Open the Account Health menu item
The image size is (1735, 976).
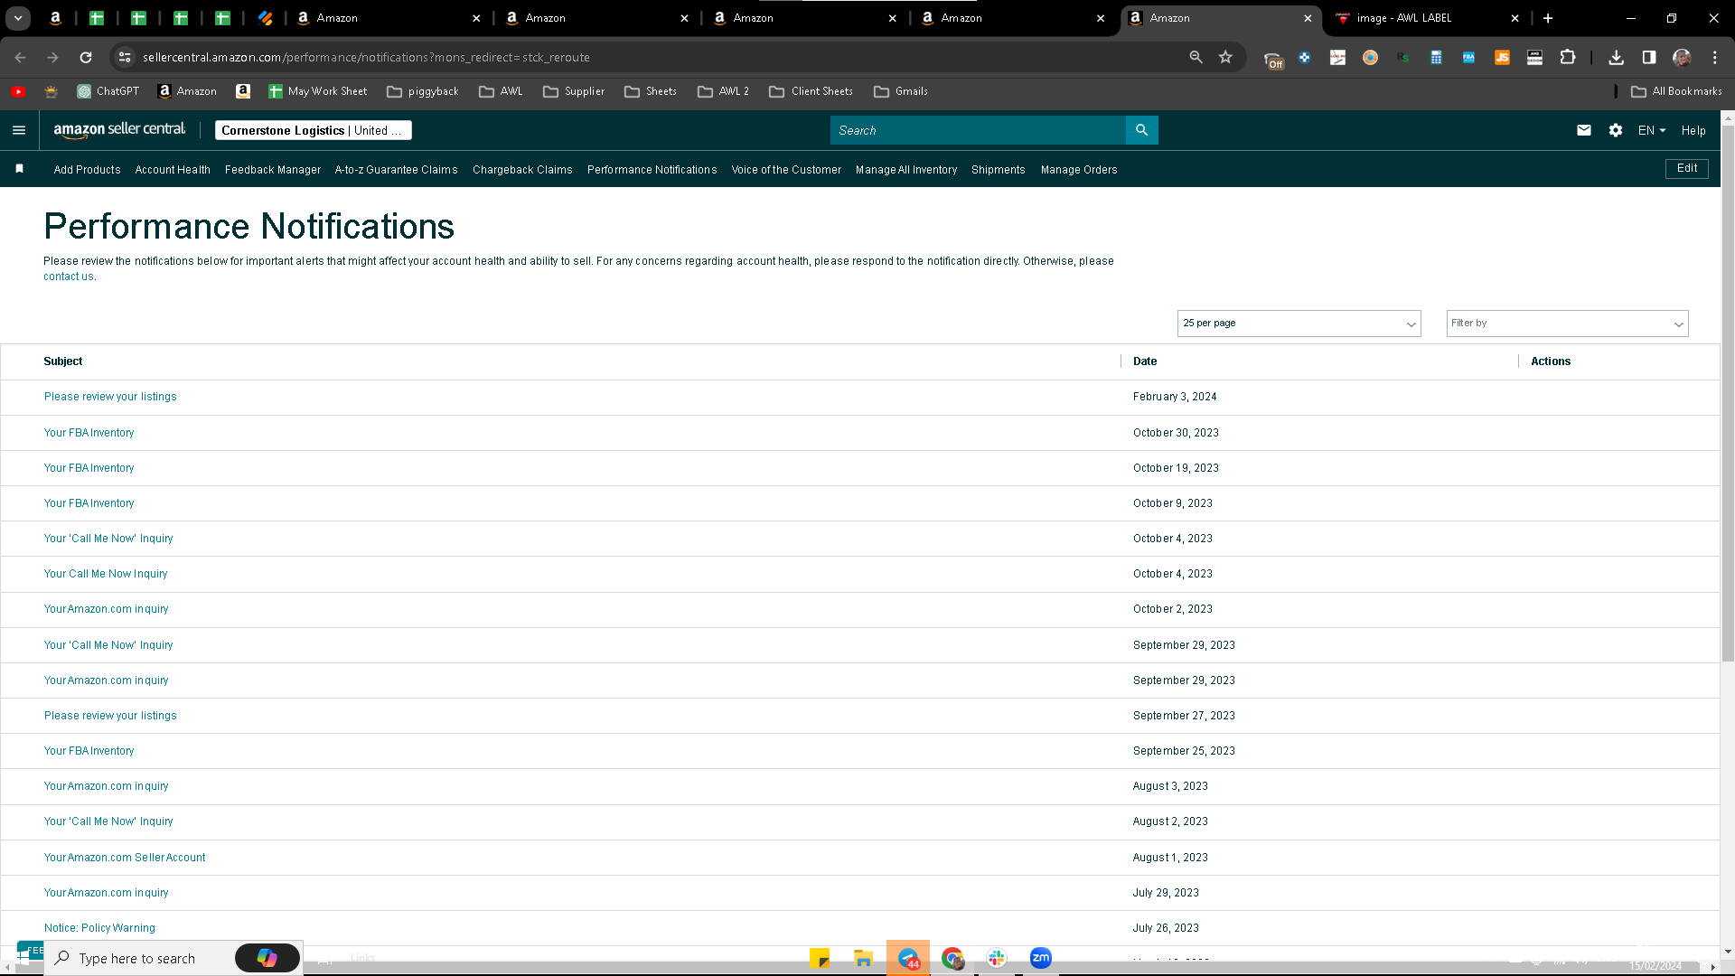click(173, 170)
